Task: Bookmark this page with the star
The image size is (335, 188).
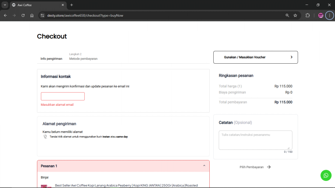Action: [295, 15]
